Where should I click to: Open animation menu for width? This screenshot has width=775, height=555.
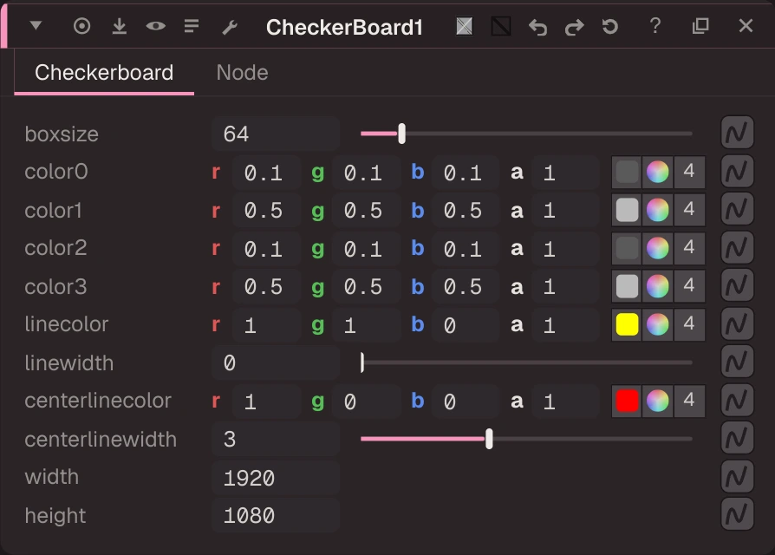[737, 476]
